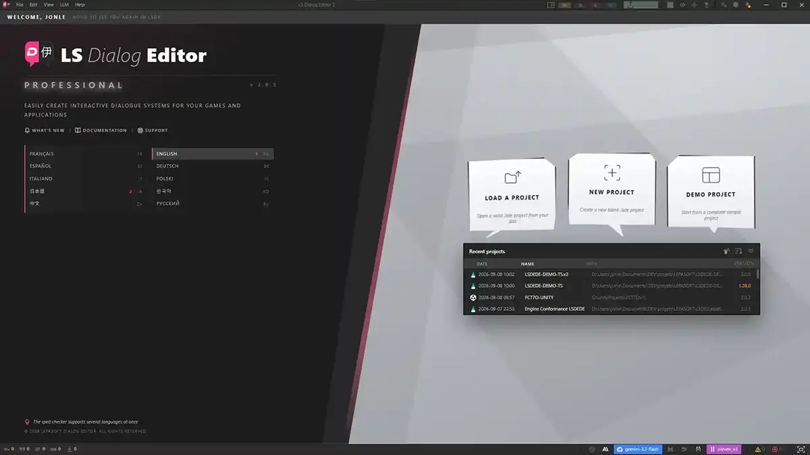Select 日本語 language
This screenshot has width=810, height=455.
[86, 191]
